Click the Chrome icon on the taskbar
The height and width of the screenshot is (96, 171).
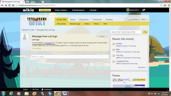(x=57, y=94)
